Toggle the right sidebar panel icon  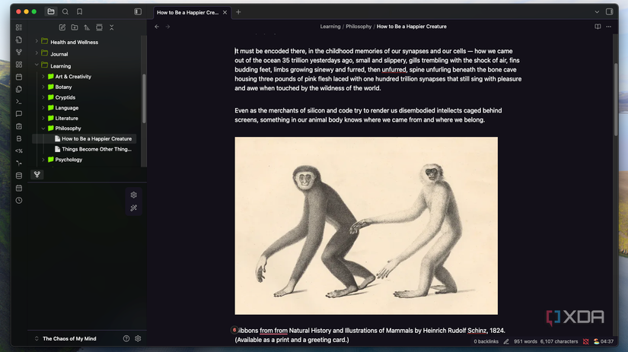609,11
